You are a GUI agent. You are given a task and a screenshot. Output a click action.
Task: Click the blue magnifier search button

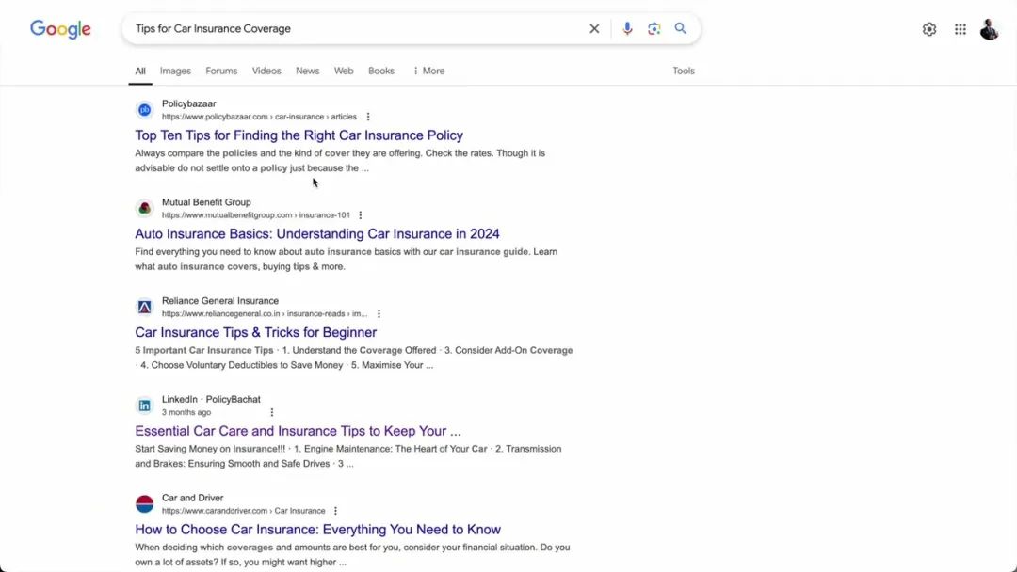[681, 29]
